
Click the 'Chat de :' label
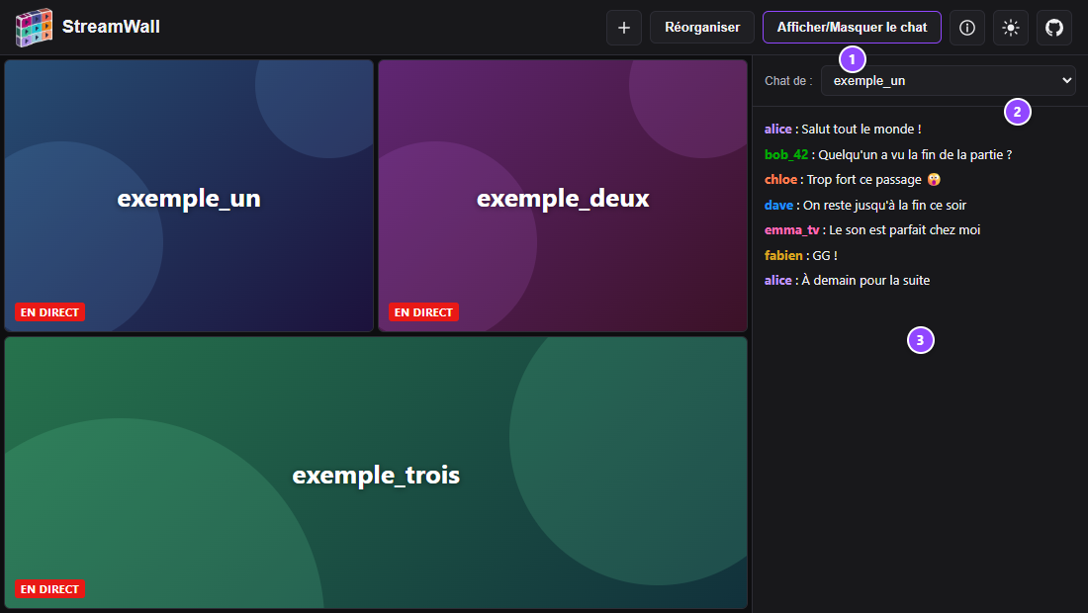(x=788, y=81)
